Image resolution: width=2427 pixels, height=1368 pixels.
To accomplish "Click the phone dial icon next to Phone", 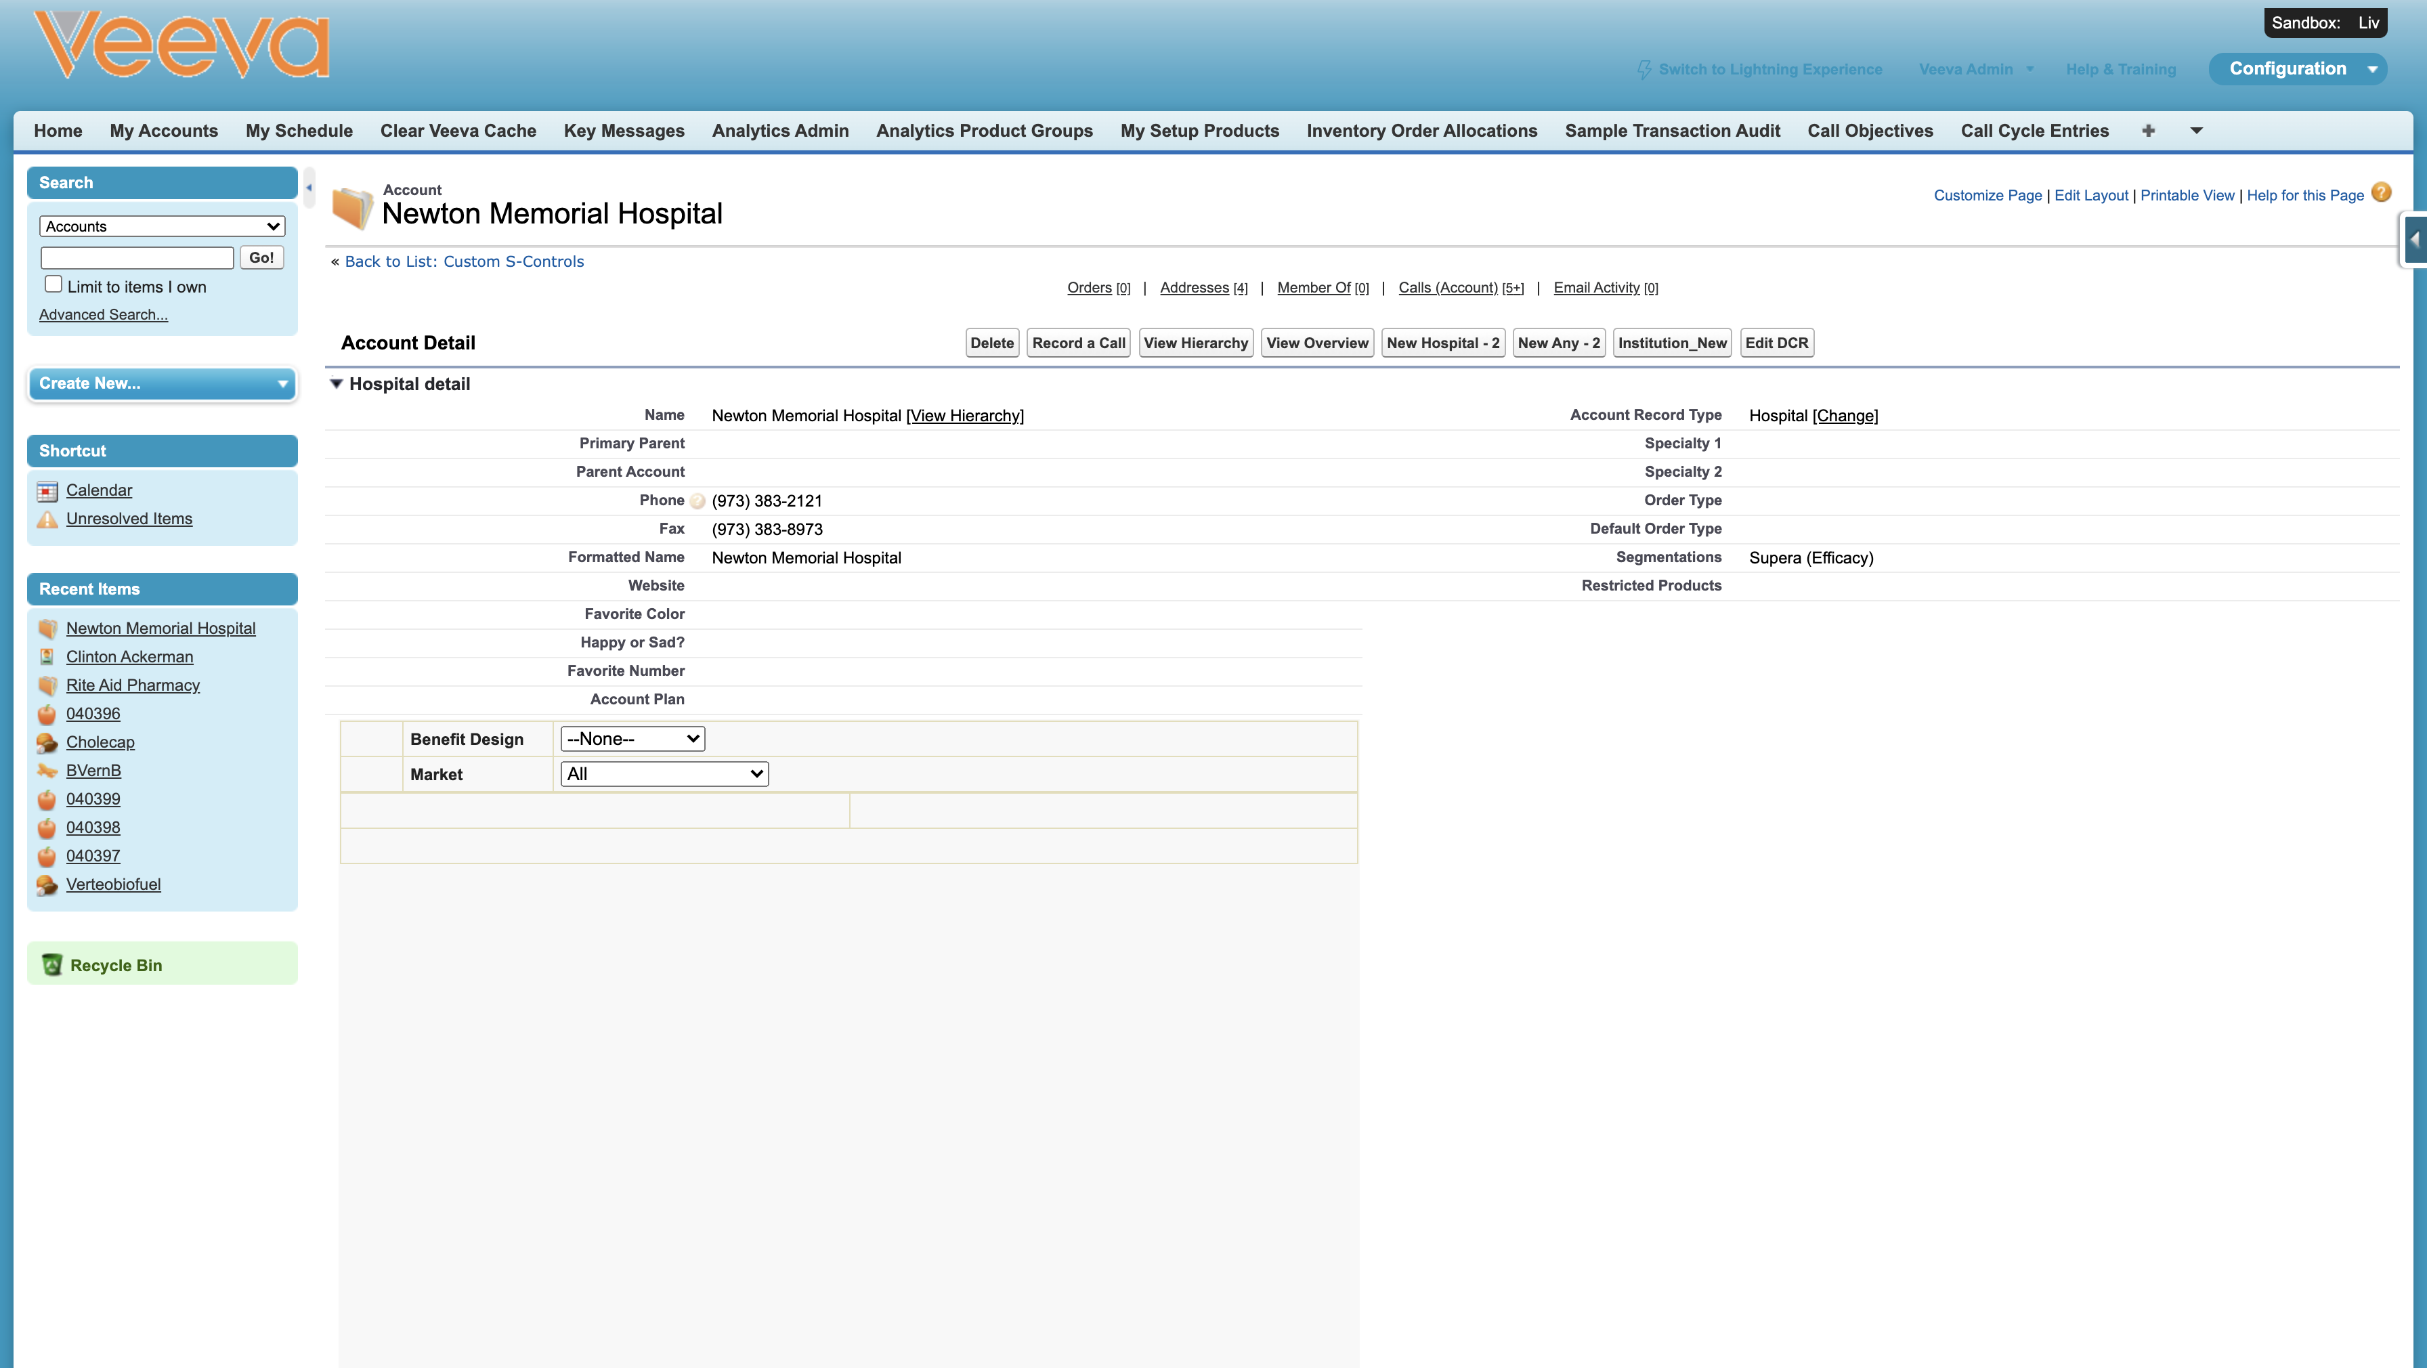I will coord(697,501).
